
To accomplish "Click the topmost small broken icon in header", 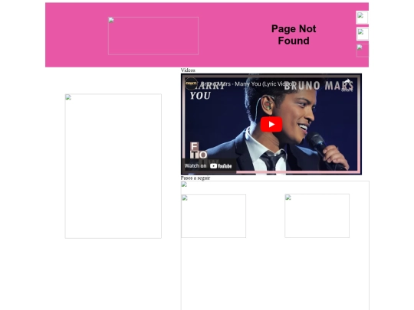I will (362, 18).
